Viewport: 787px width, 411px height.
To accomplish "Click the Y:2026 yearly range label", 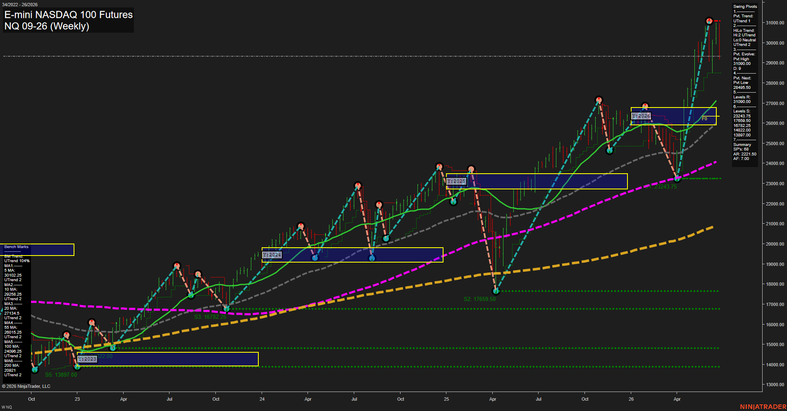I will (x=641, y=116).
